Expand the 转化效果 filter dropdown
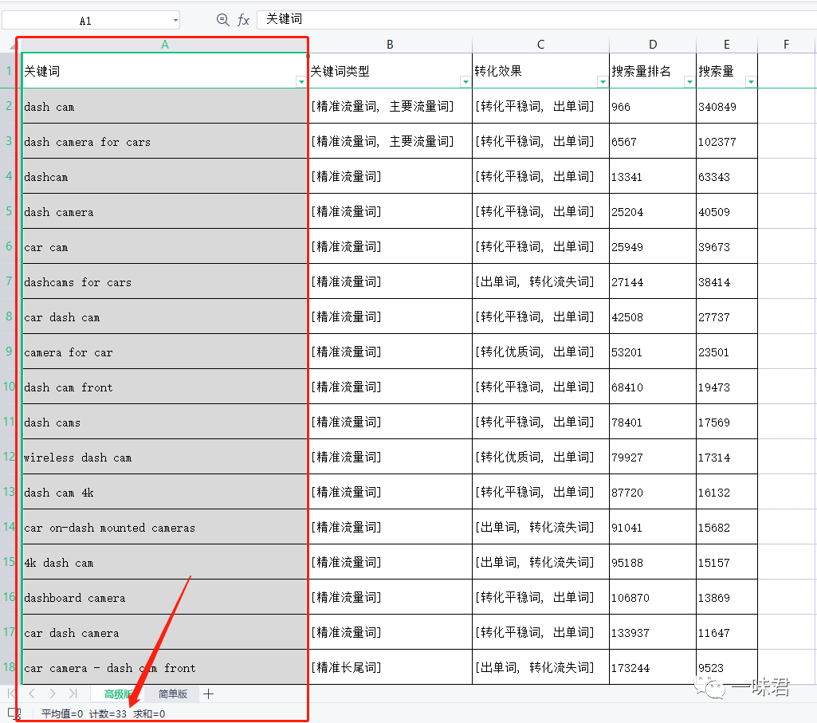This screenshot has width=817, height=723. (603, 81)
